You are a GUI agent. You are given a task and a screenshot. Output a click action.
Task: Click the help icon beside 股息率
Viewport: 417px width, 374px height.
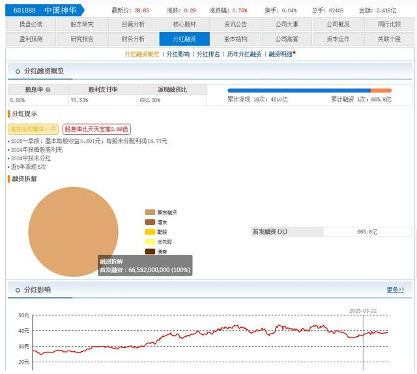point(48,90)
